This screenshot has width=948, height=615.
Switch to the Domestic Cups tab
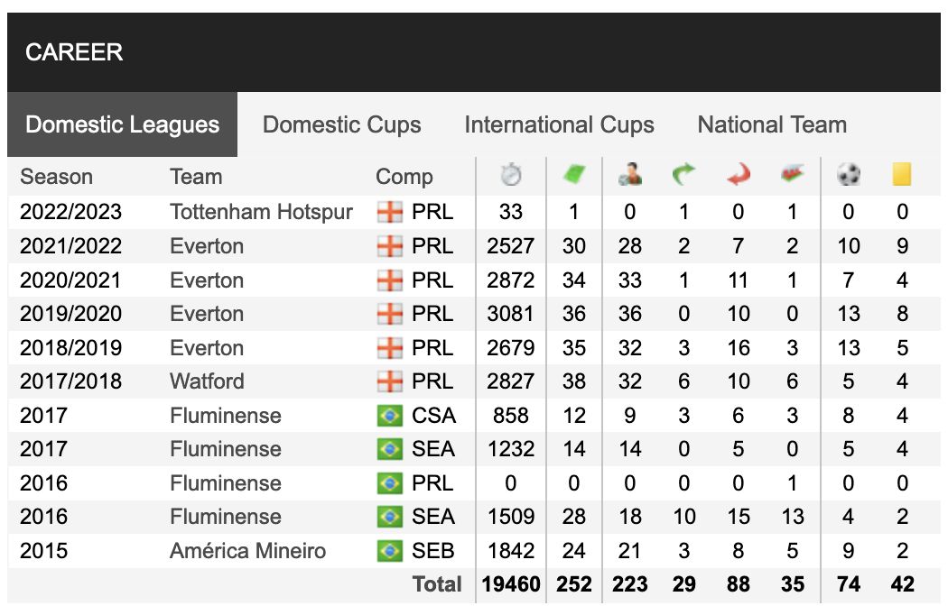tap(341, 124)
